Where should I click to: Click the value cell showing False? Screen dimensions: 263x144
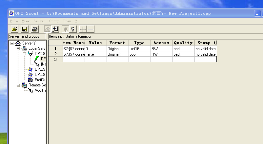click(x=96, y=54)
